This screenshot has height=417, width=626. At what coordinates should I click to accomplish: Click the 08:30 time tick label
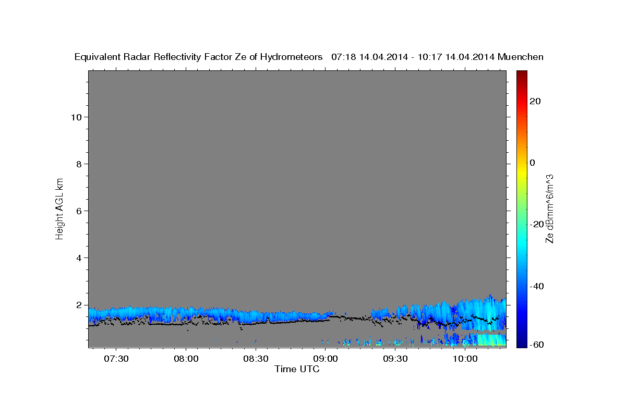tap(256, 359)
